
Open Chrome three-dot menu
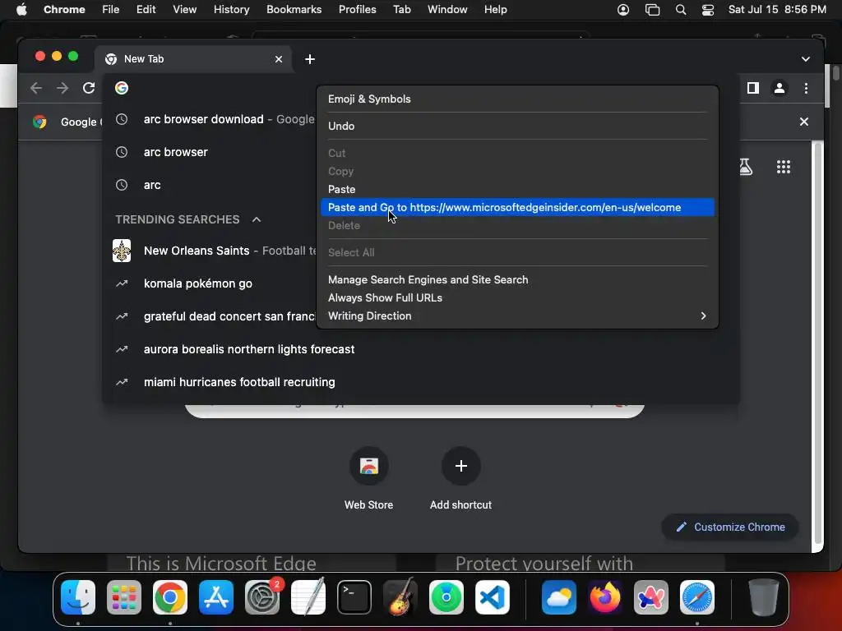806,88
